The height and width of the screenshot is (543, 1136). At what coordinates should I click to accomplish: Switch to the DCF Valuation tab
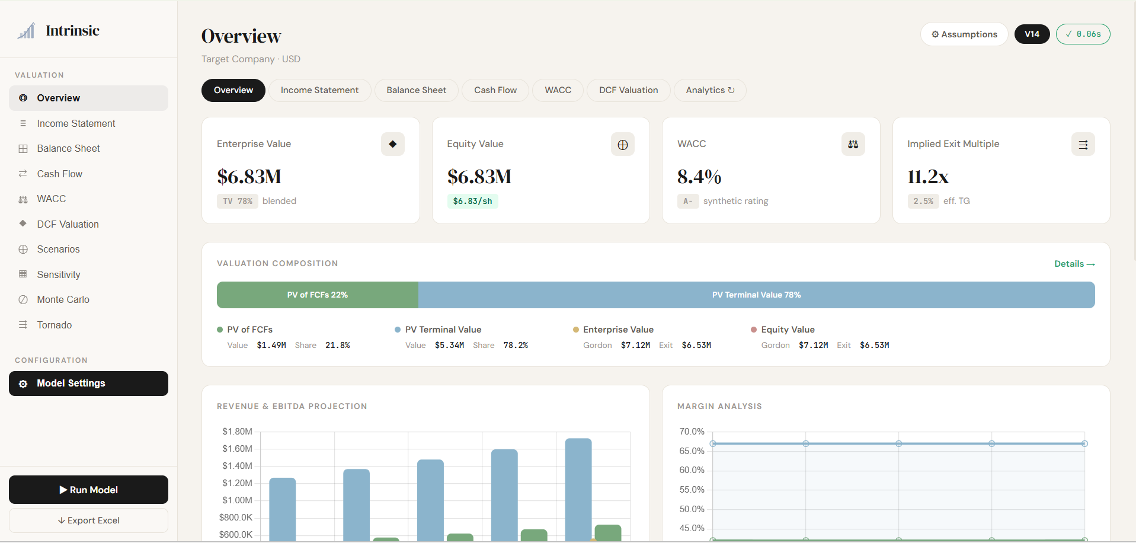(628, 90)
